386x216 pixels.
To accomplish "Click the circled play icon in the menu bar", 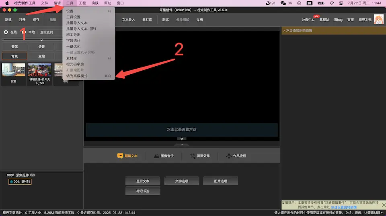I will 299,3.
